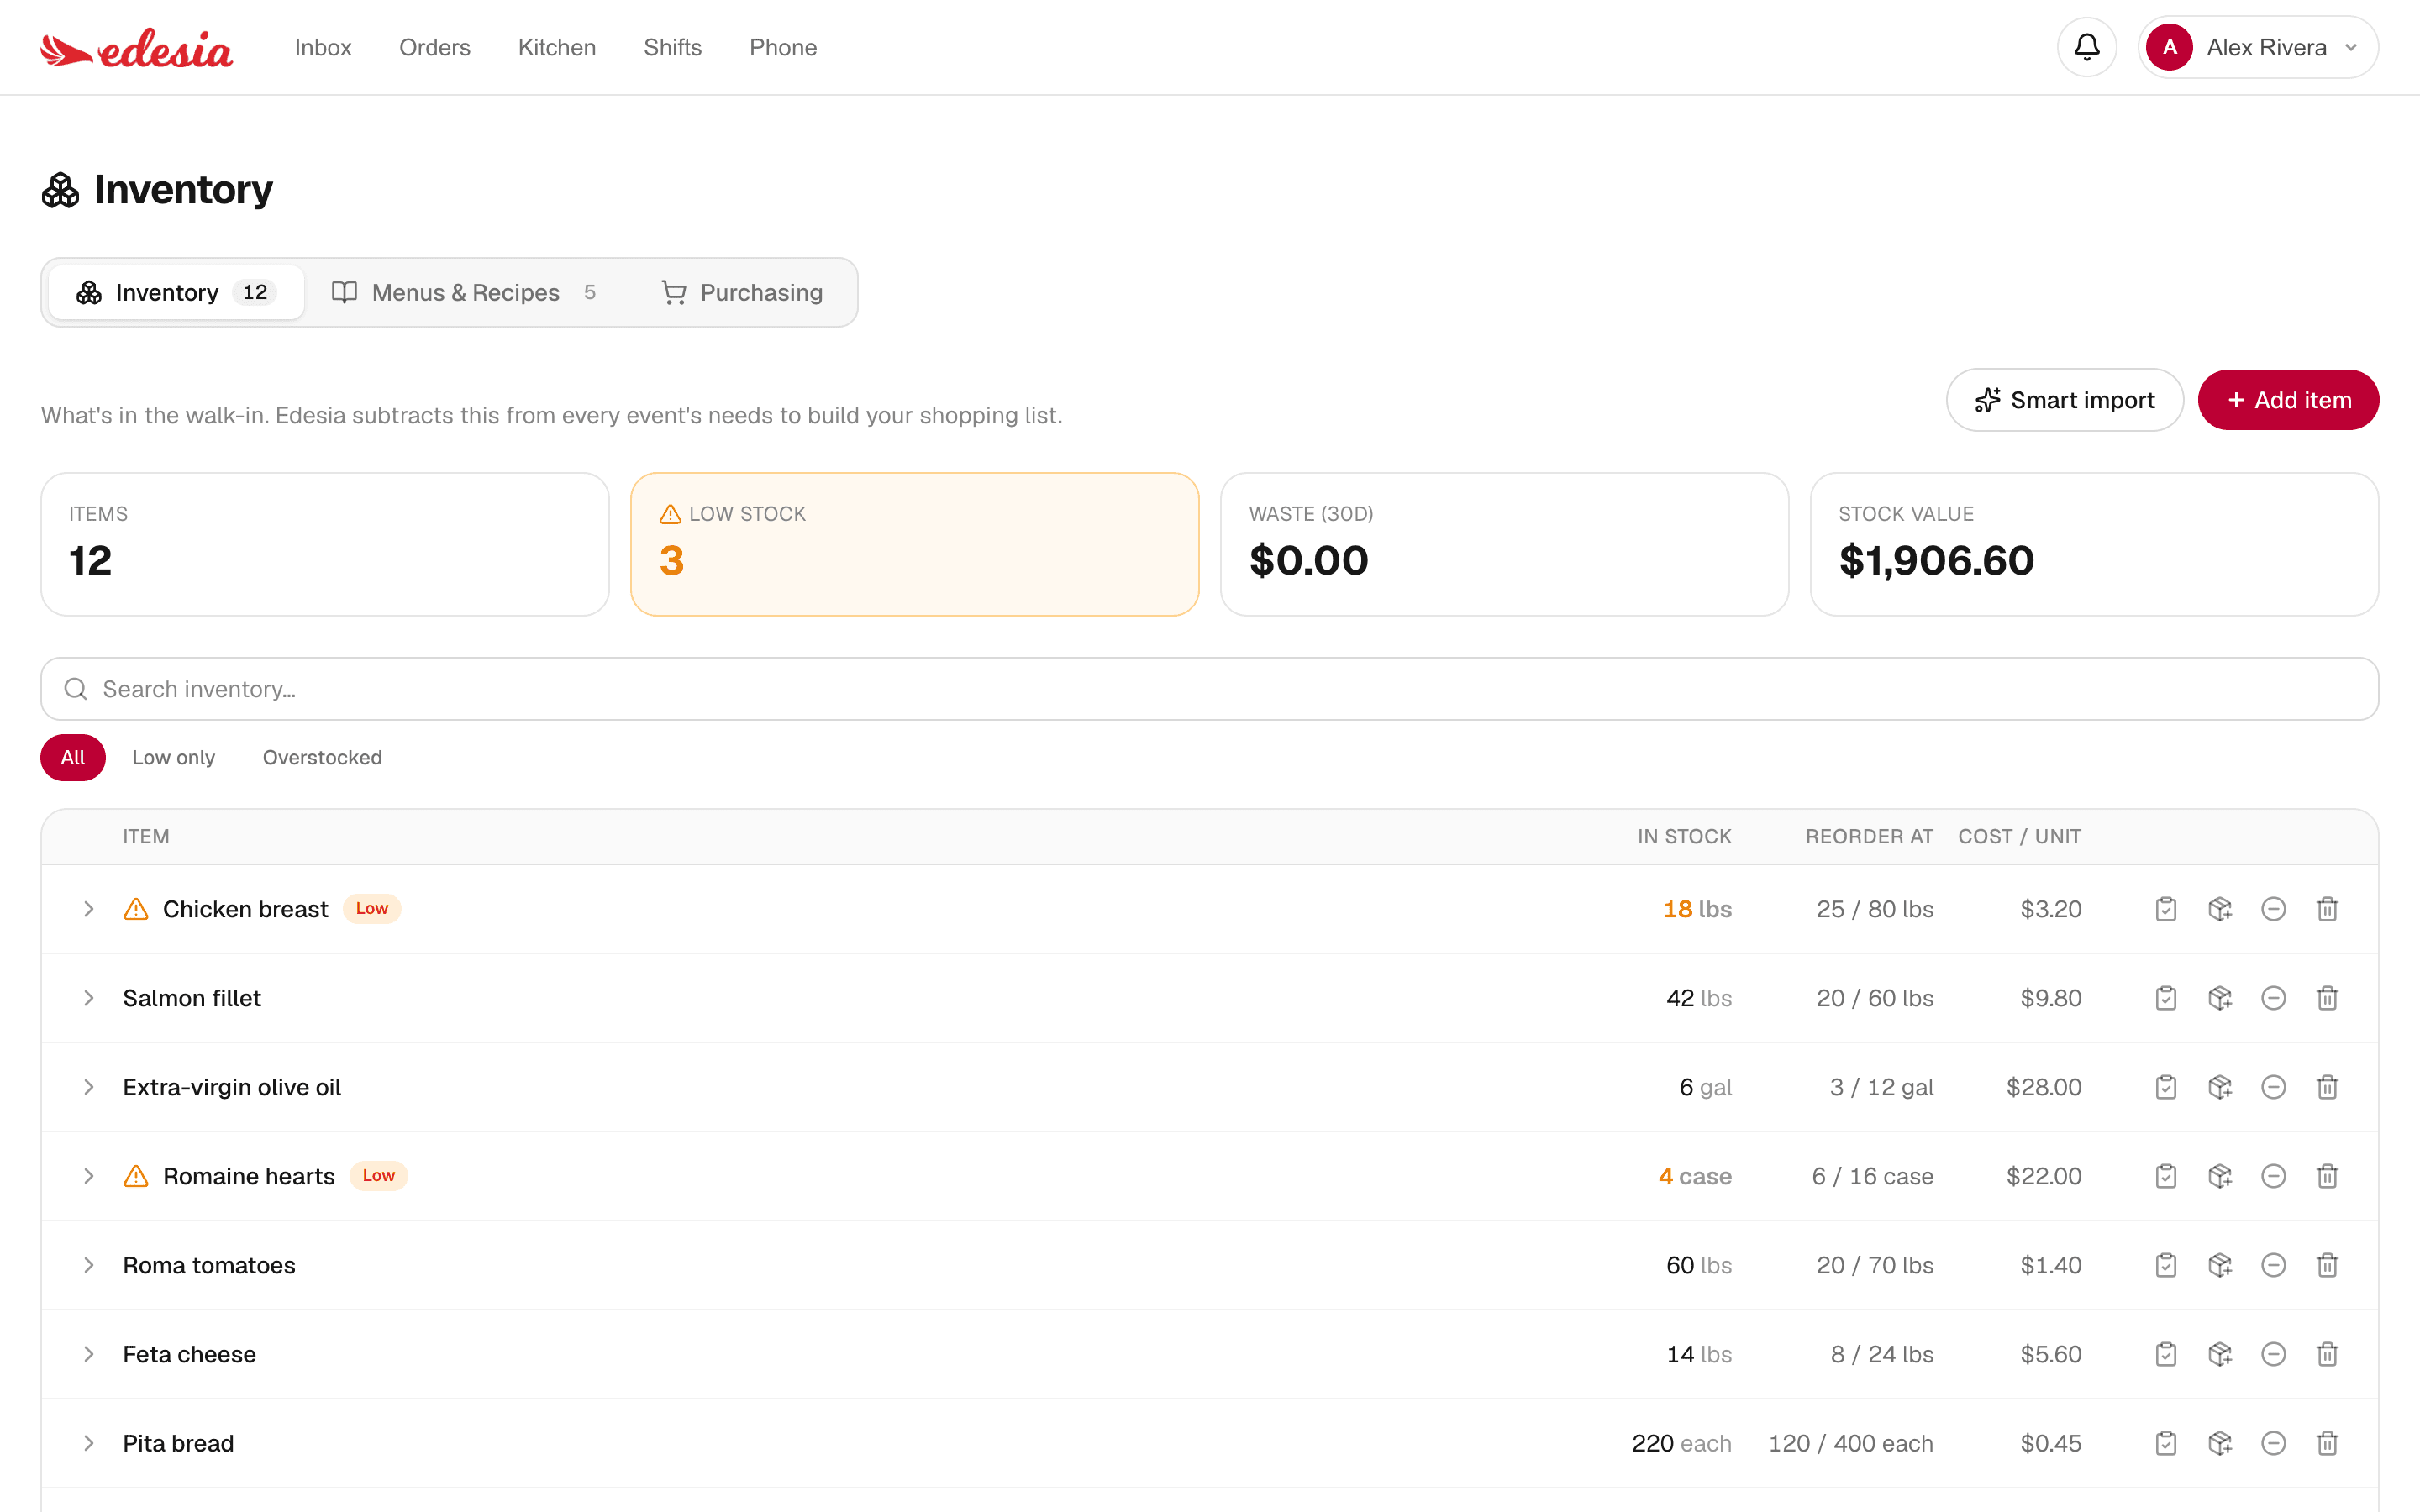Viewport: 2420px width, 1512px height.
Task: Click clipboard-check icon for Feta cheese
Action: 2166,1354
